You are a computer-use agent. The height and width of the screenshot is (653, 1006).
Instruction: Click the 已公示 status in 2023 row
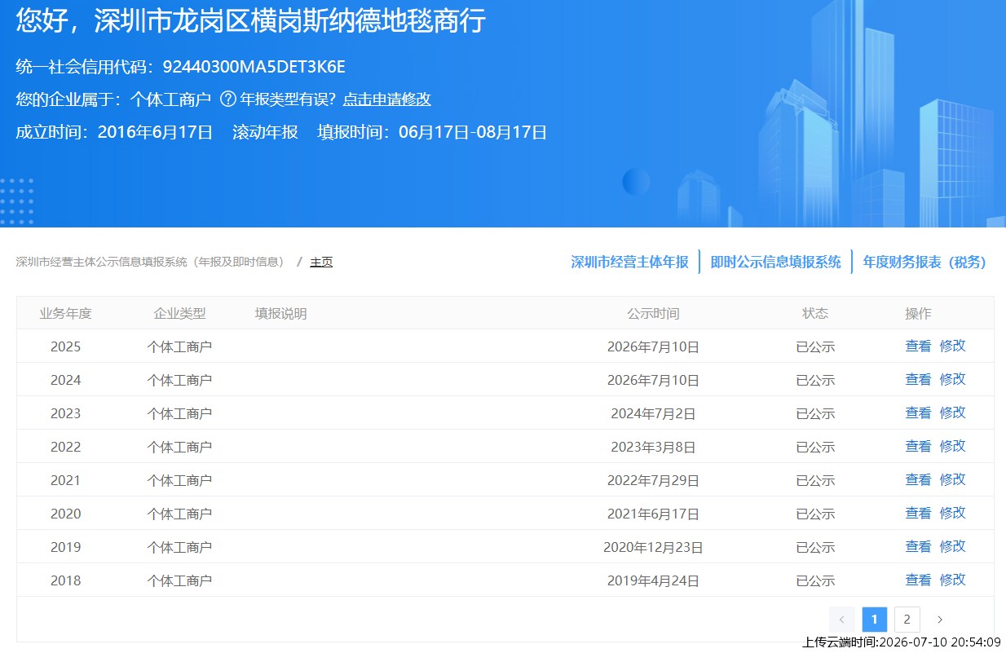pyautogui.click(x=815, y=413)
